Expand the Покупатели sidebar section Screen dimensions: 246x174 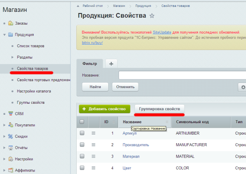(5, 125)
